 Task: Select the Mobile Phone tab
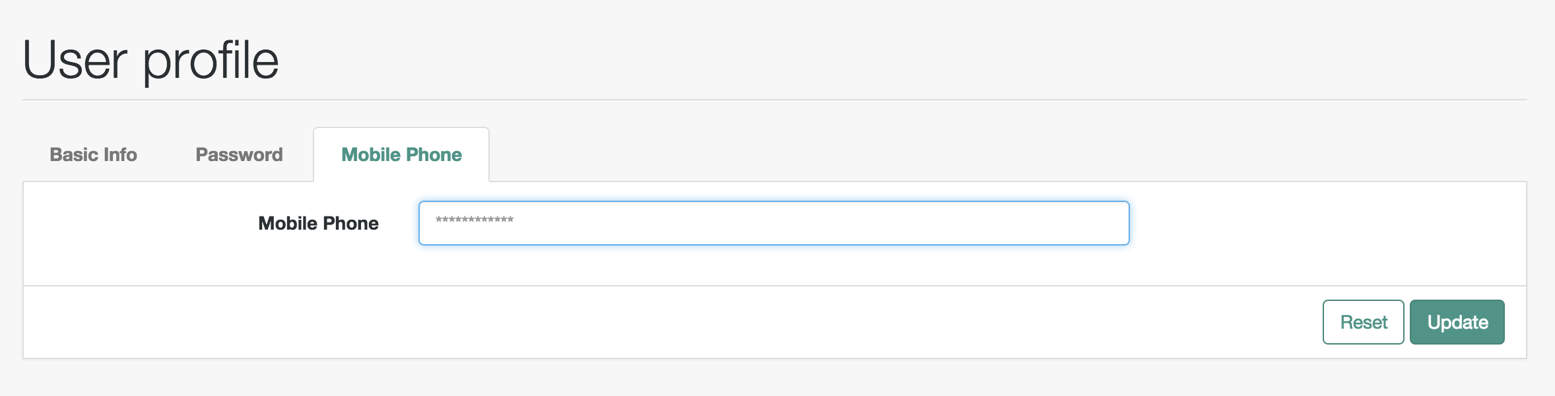point(401,154)
